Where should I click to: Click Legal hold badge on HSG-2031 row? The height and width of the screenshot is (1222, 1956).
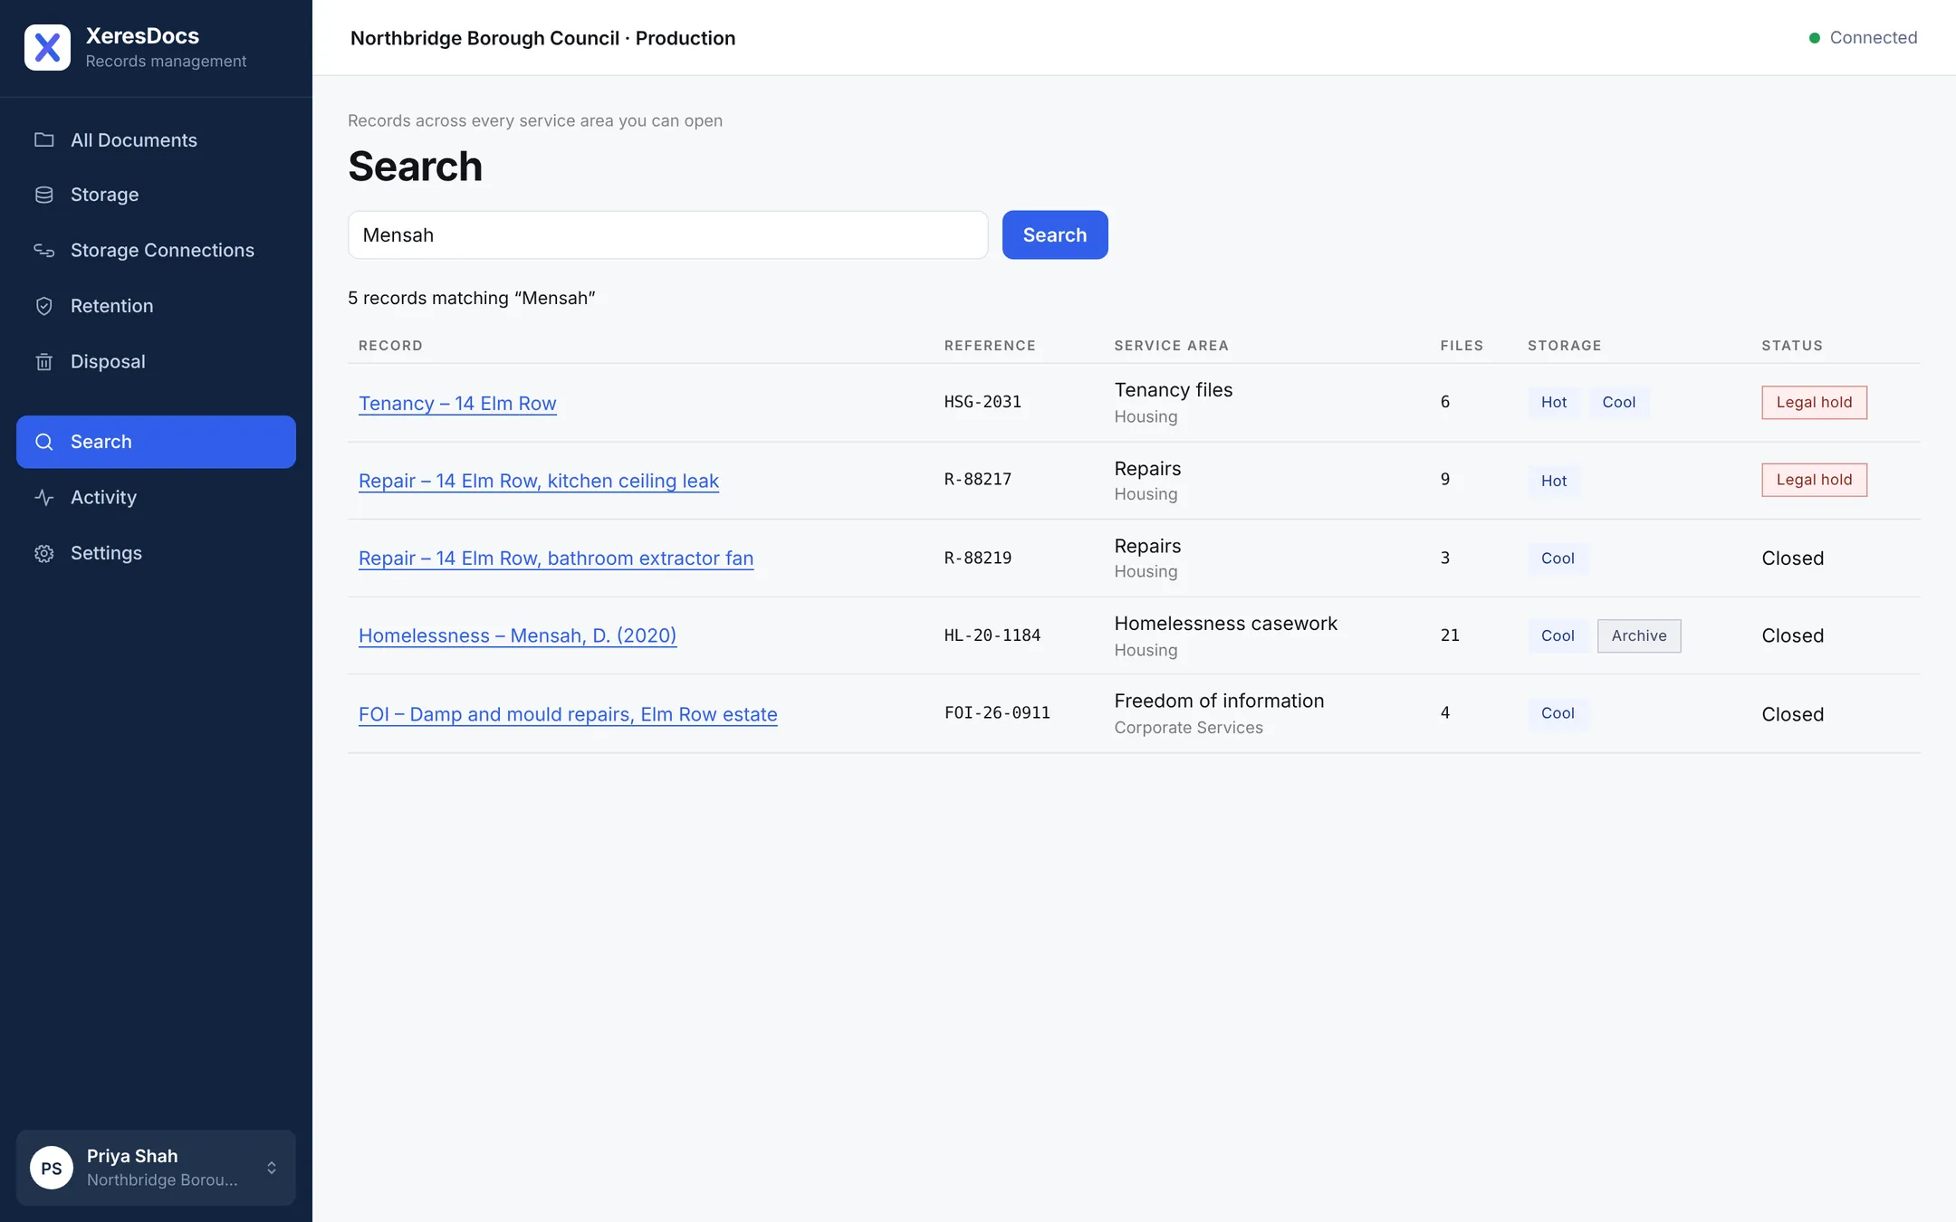(1814, 402)
